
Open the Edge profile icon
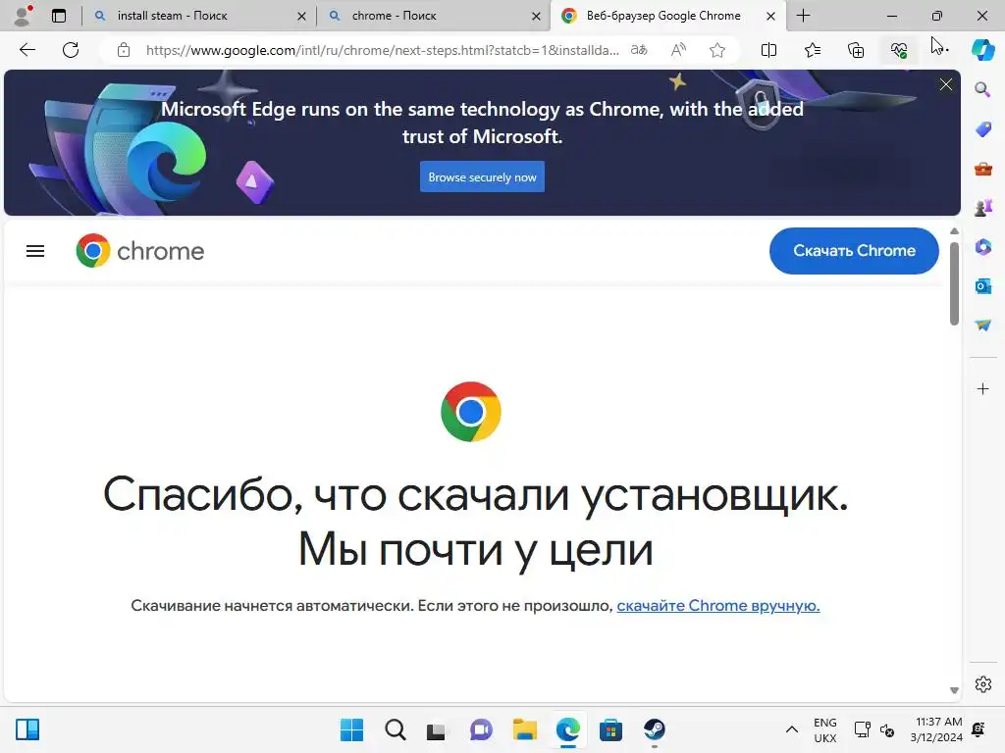coord(23,16)
